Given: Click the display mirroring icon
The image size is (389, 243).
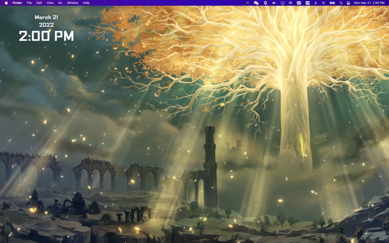Looking at the screenshot, I should pos(283,3).
